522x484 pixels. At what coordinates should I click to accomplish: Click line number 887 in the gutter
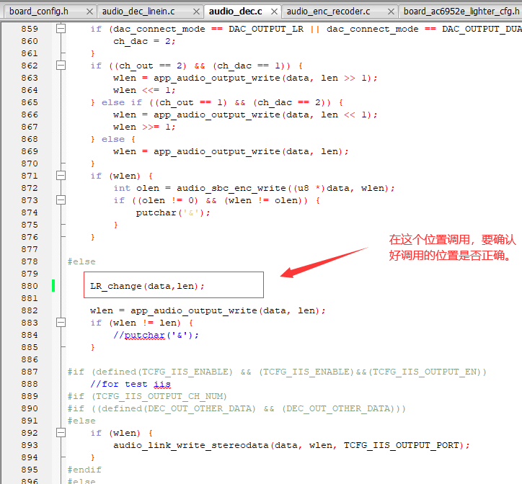point(30,372)
